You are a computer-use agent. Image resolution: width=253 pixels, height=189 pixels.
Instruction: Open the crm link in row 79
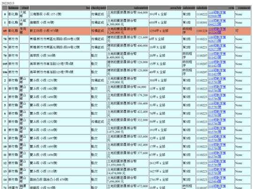point(217,48)
